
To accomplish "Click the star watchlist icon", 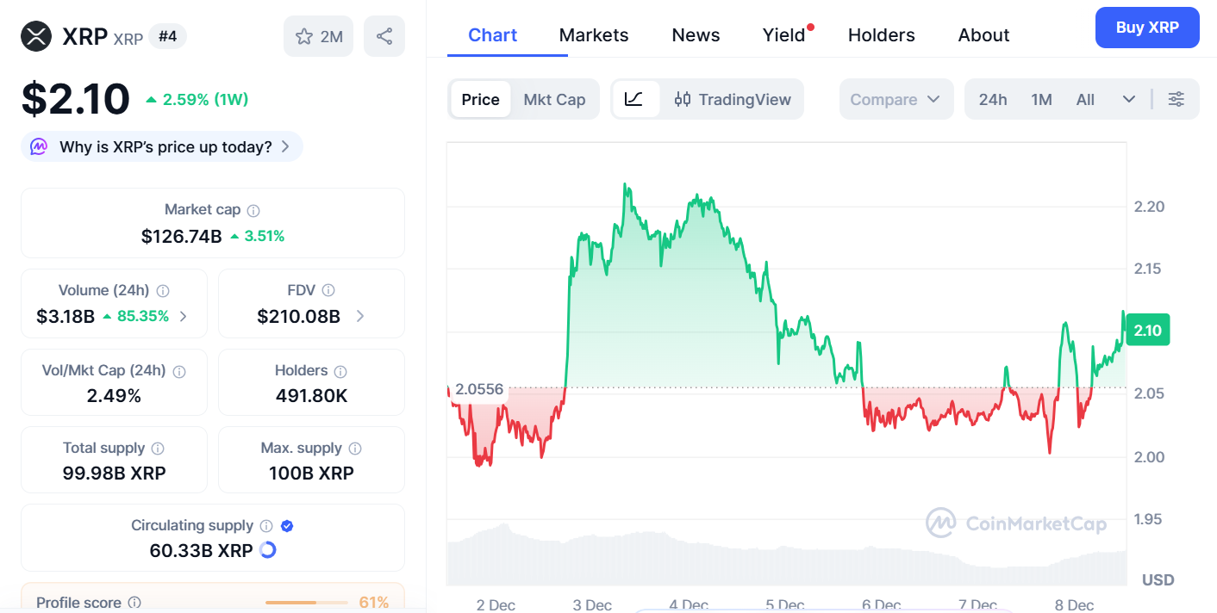I will coord(304,36).
